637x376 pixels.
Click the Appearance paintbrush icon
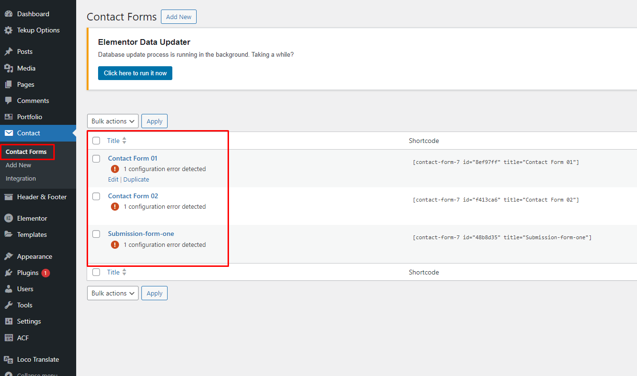9,256
